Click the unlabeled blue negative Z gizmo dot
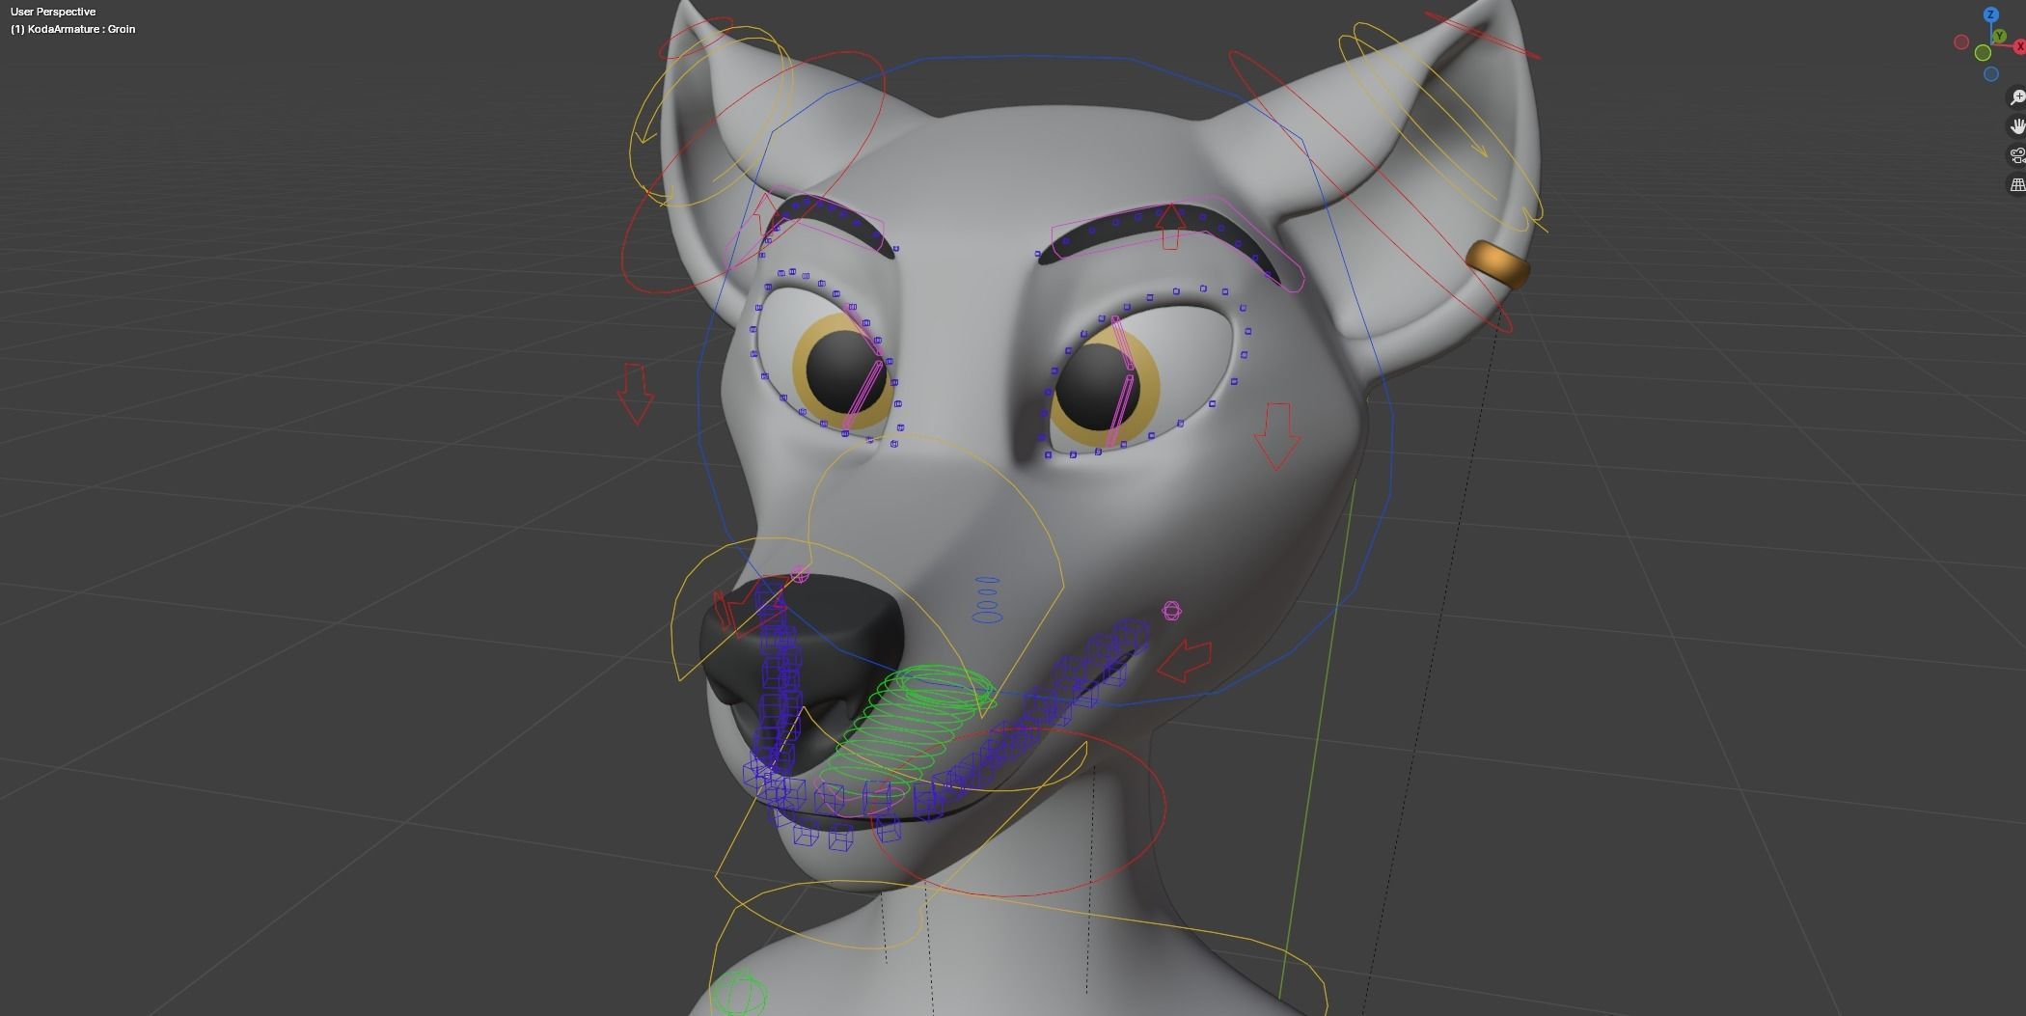The width and height of the screenshot is (2026, 1016). (x=1991, y=73)
